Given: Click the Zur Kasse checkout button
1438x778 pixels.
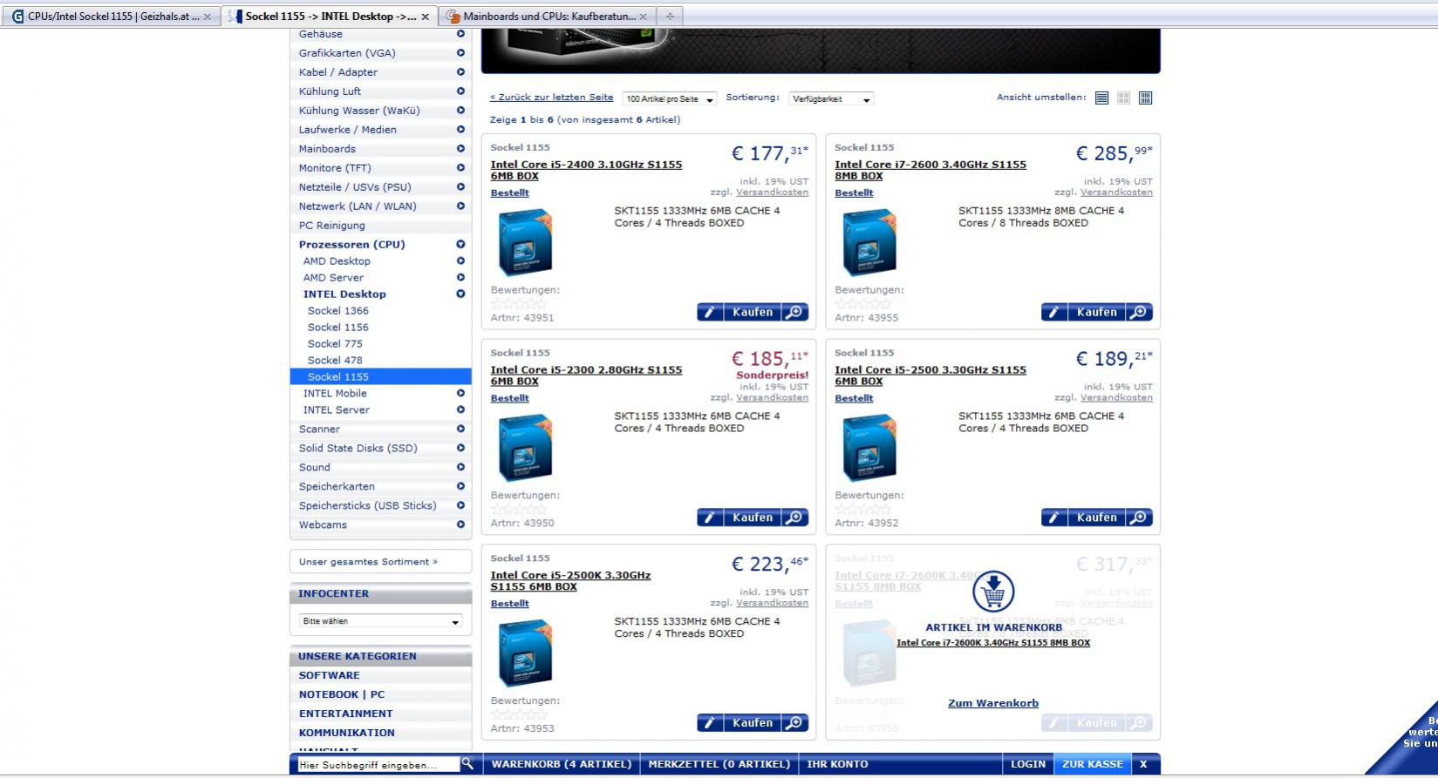Looking at the screenshot, I should click(x=1093, y=764).
